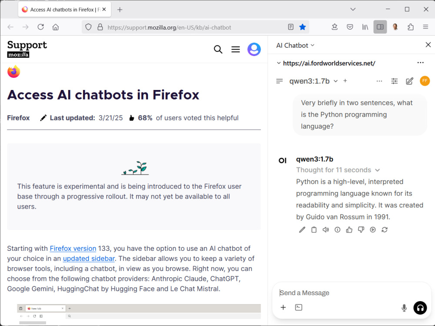
Task: Click the blue bookmark star
Action: click(x=302, y=27)
